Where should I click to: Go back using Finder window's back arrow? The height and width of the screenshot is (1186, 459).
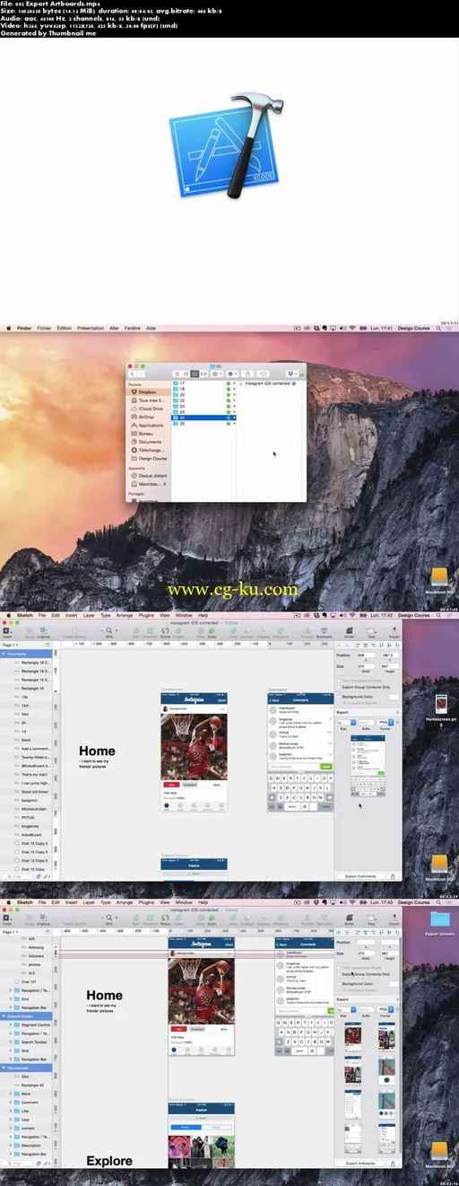[133, 373]
